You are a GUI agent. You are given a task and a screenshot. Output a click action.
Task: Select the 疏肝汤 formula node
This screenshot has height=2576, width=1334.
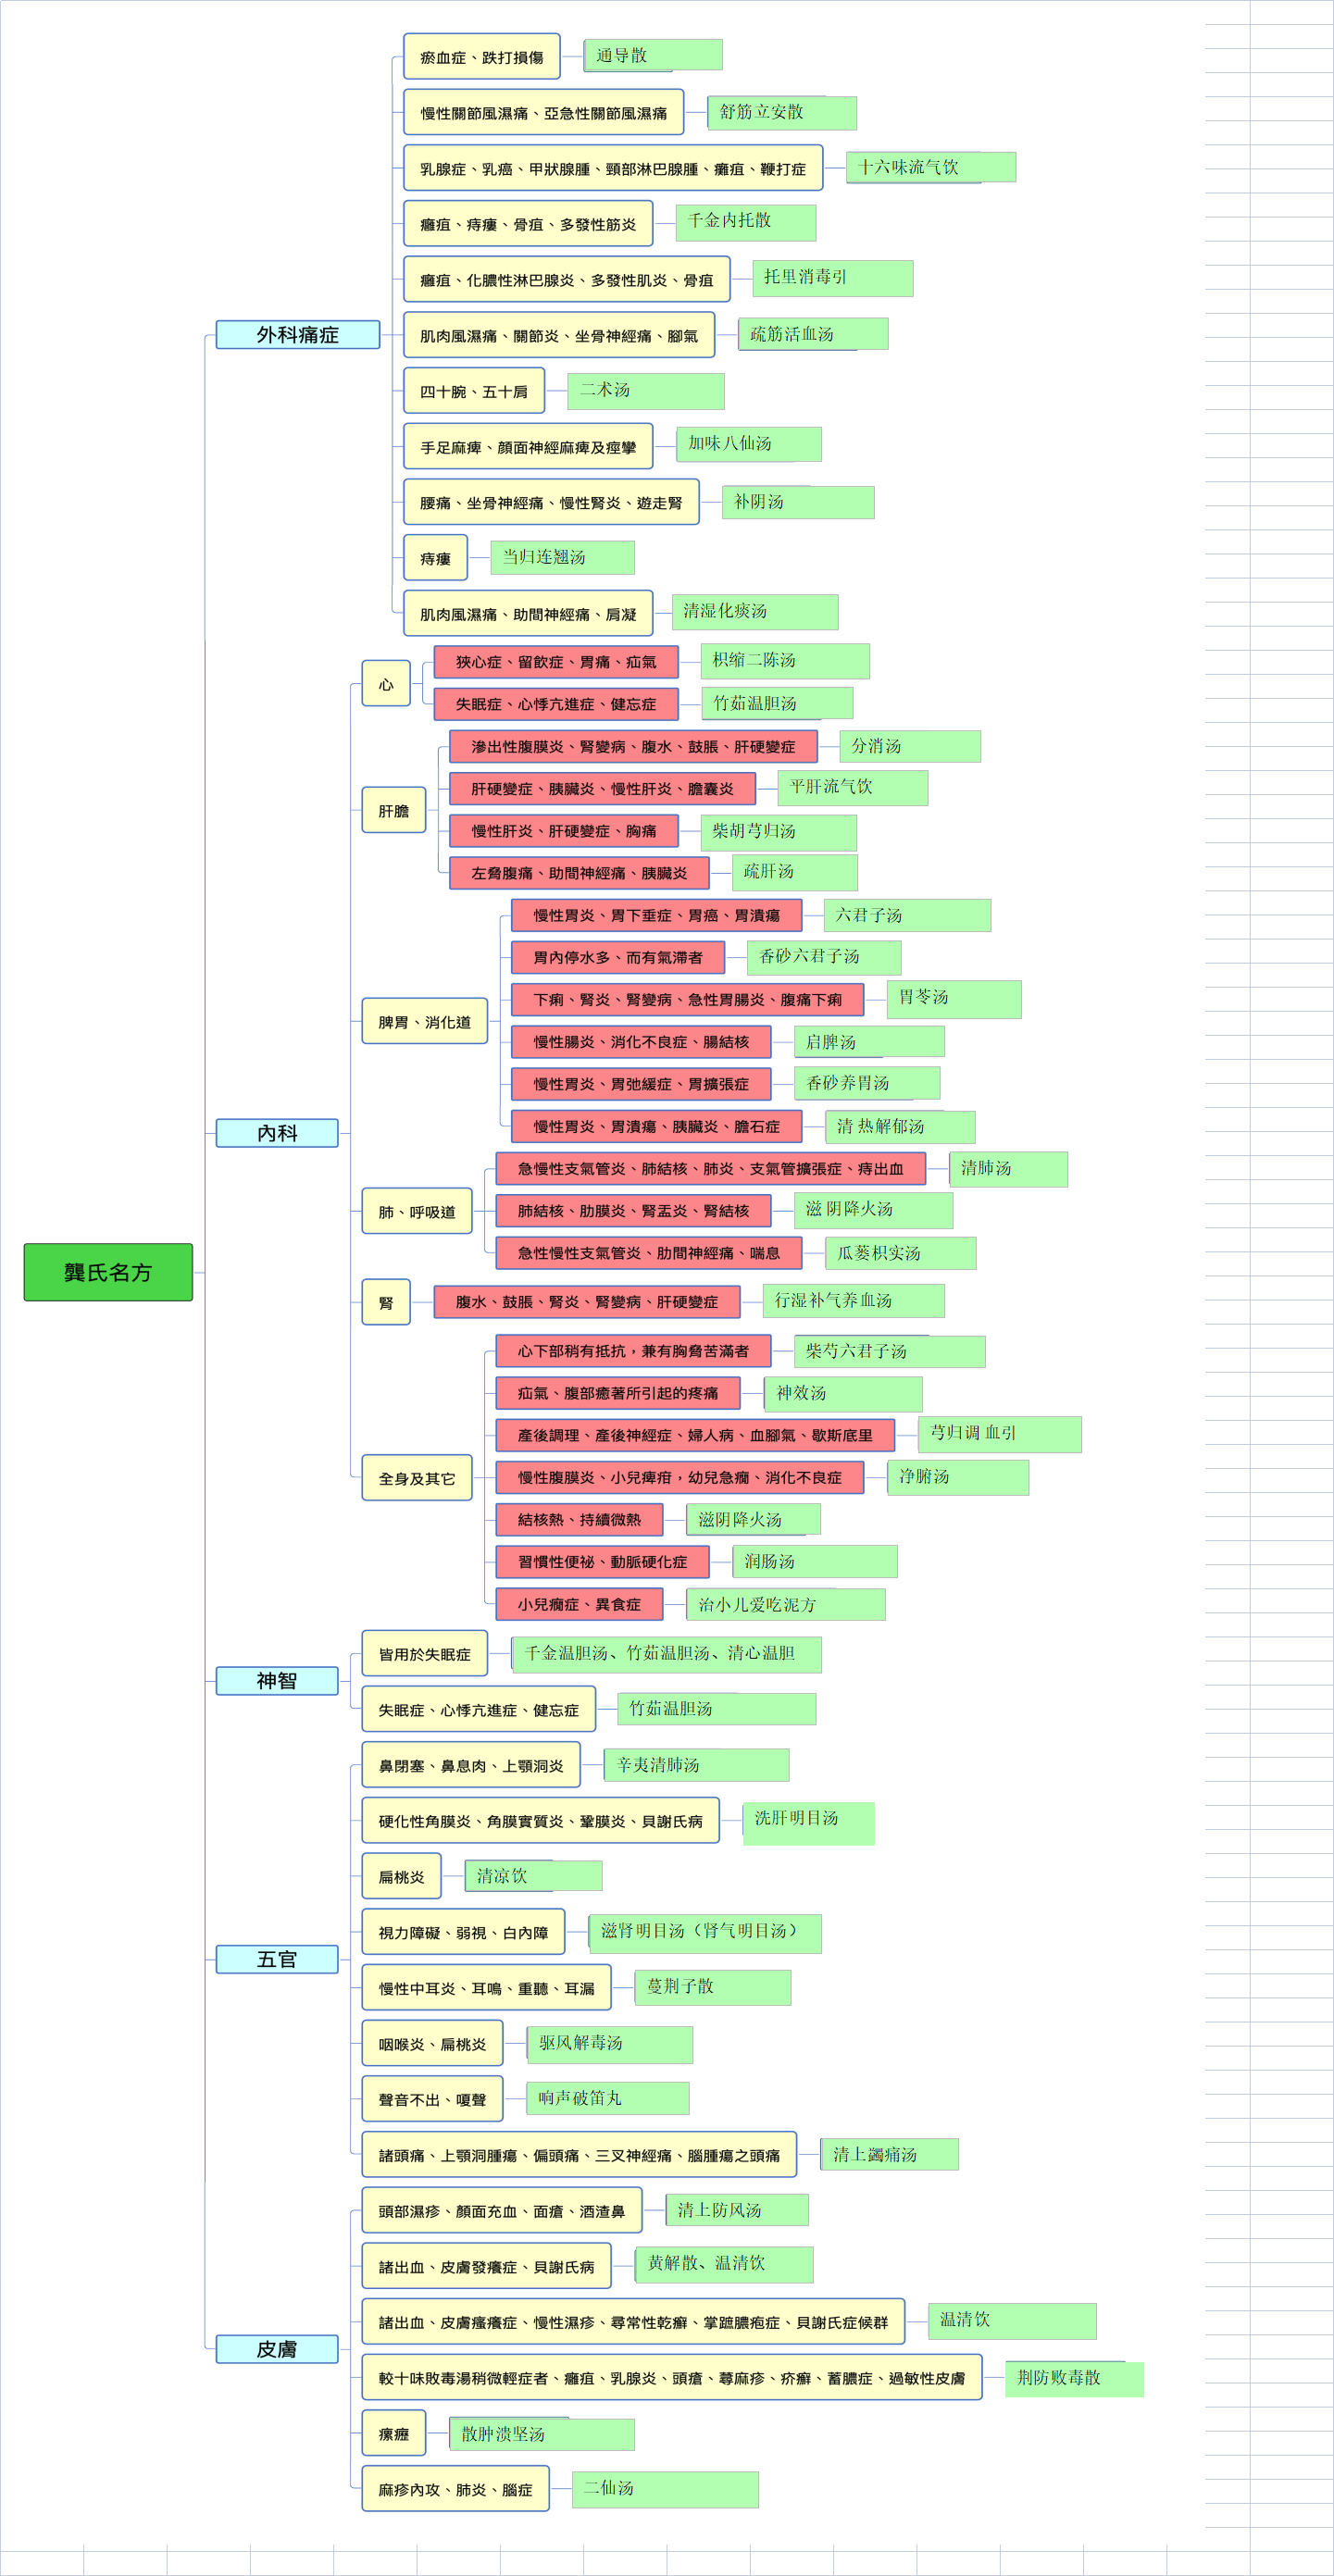coord(795,873)
